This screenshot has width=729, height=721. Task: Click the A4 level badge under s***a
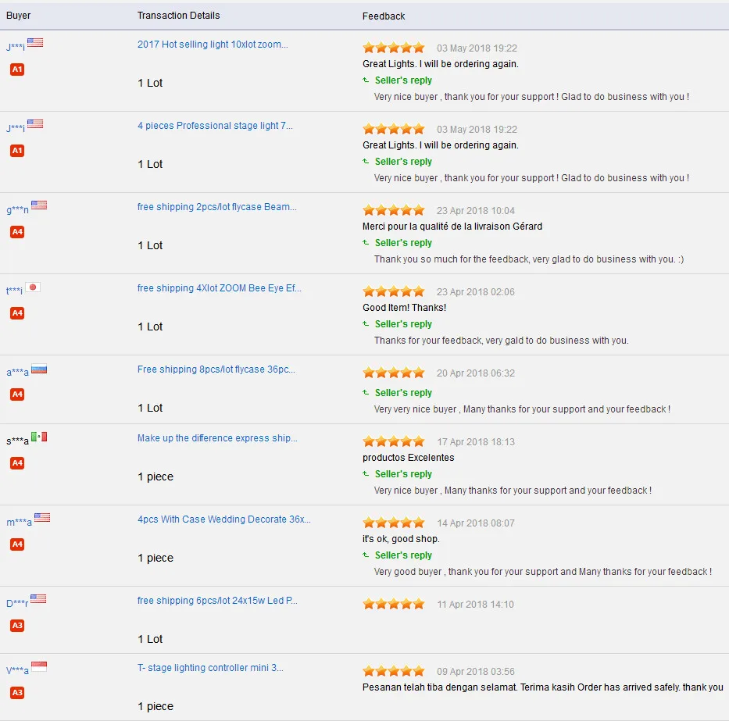(x=17, y=463)
